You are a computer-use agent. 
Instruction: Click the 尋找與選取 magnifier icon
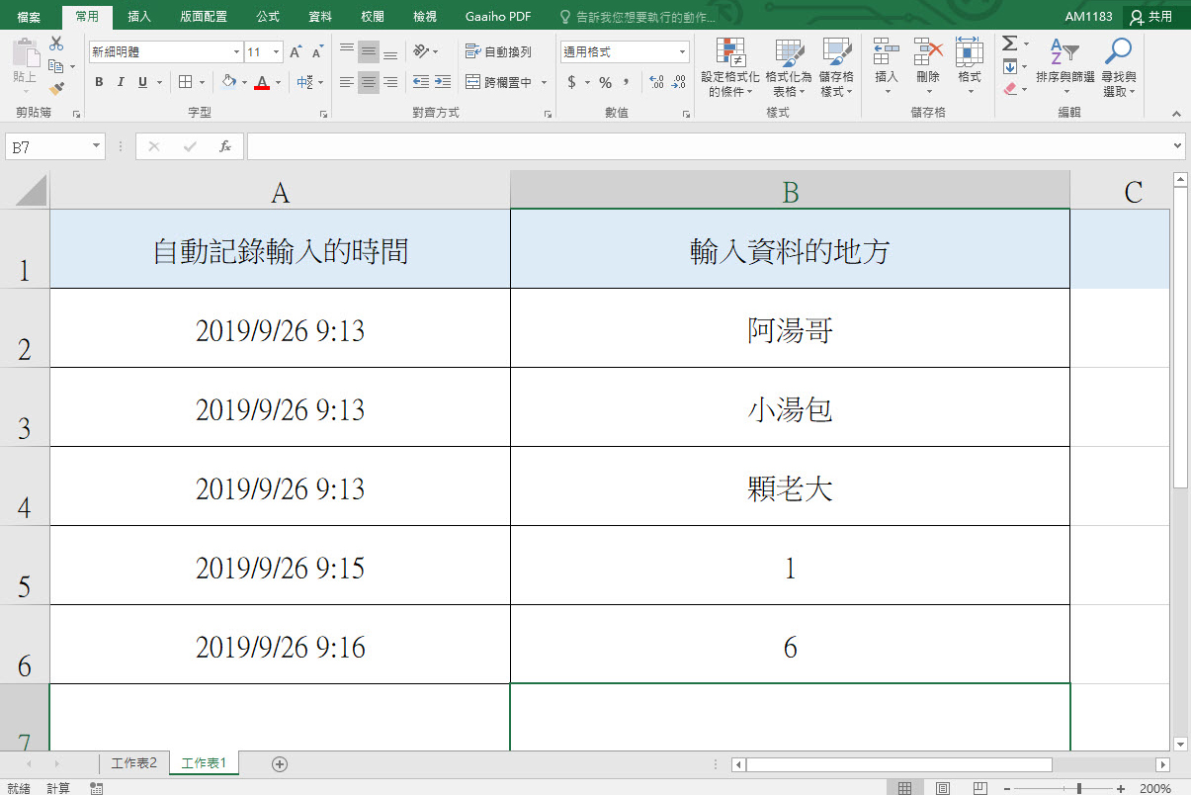click(1117, 49)
